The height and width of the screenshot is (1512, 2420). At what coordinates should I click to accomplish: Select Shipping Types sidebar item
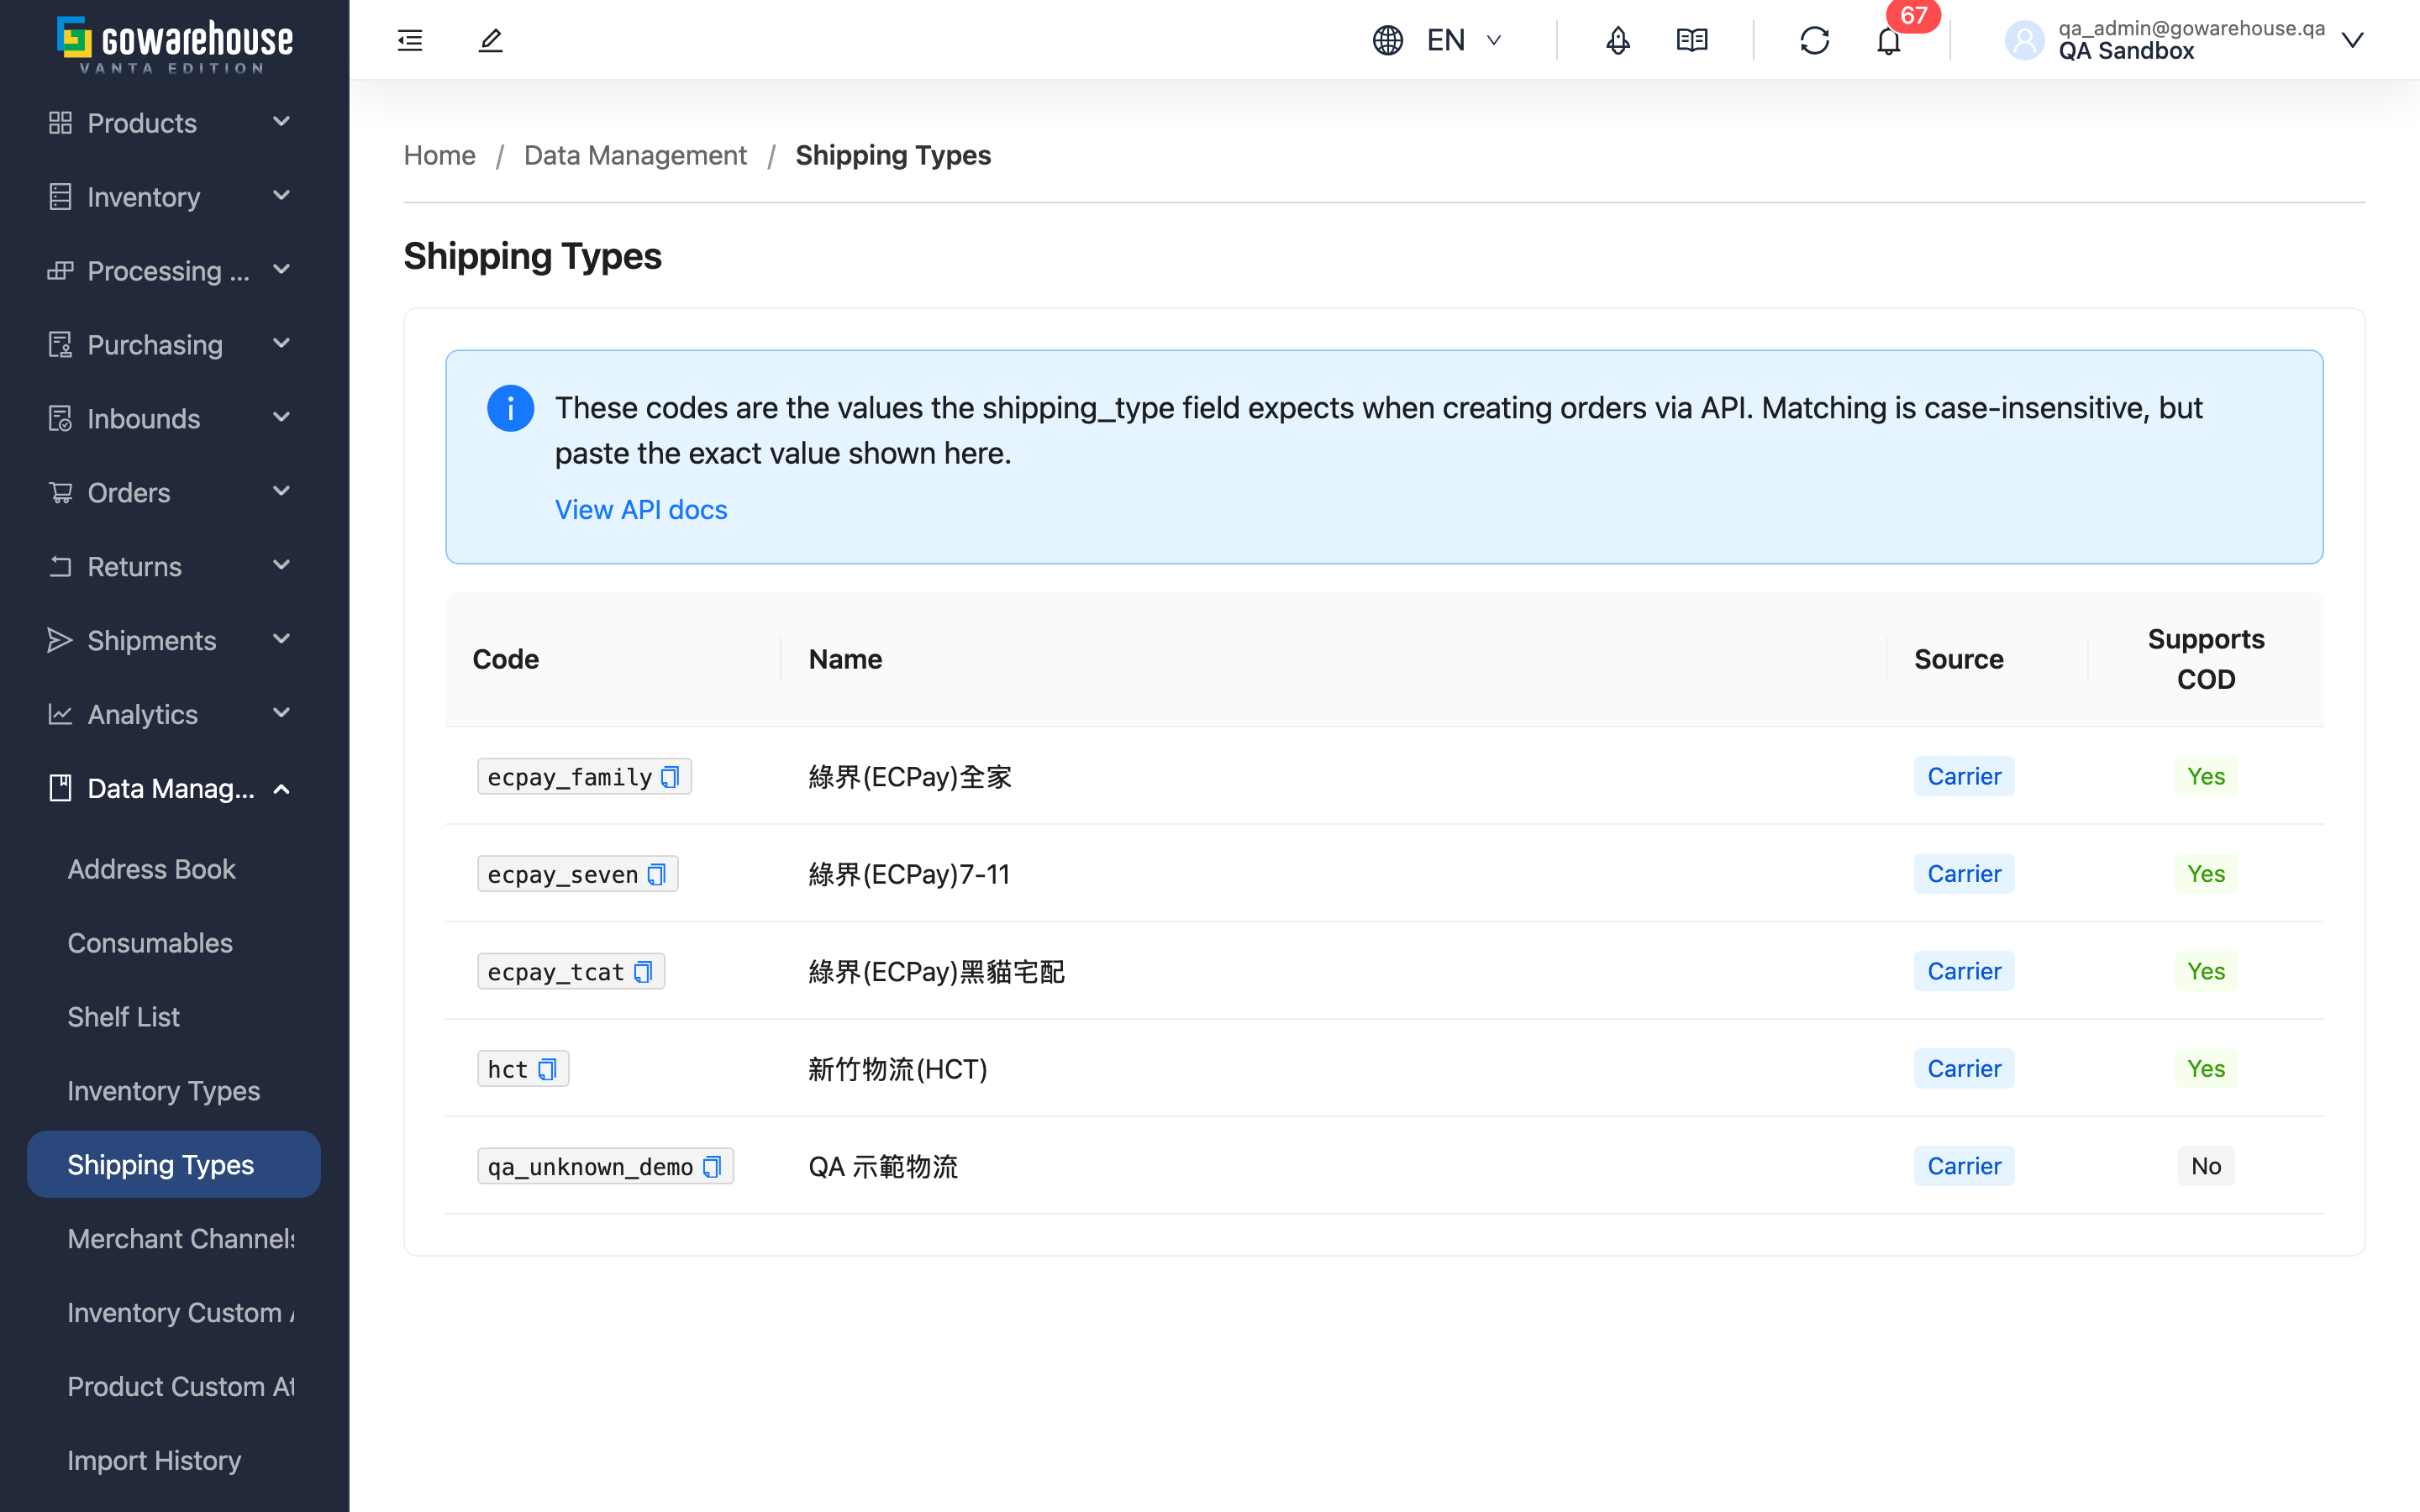tap(173, 1165)
